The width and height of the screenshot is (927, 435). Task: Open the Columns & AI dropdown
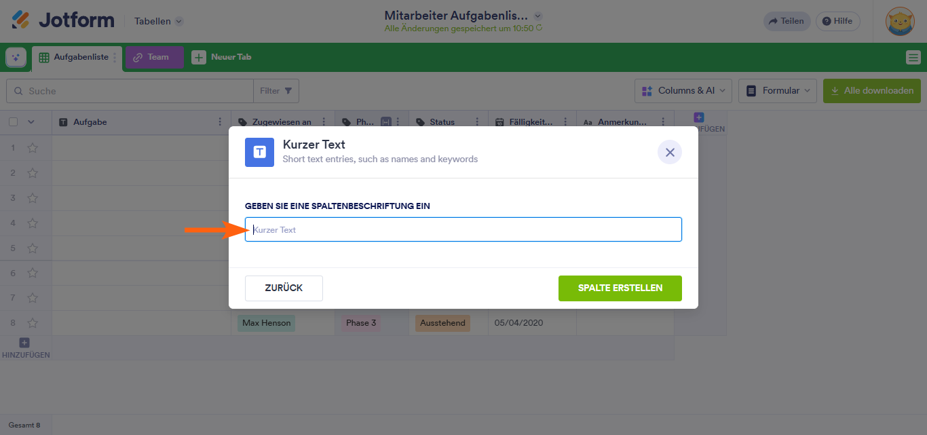point(683,91)
